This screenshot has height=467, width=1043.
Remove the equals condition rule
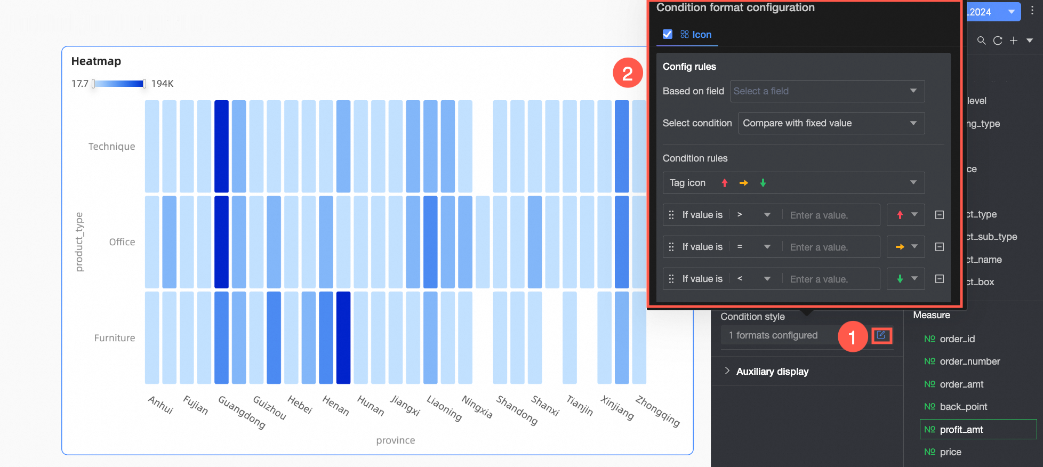(940, 247)
